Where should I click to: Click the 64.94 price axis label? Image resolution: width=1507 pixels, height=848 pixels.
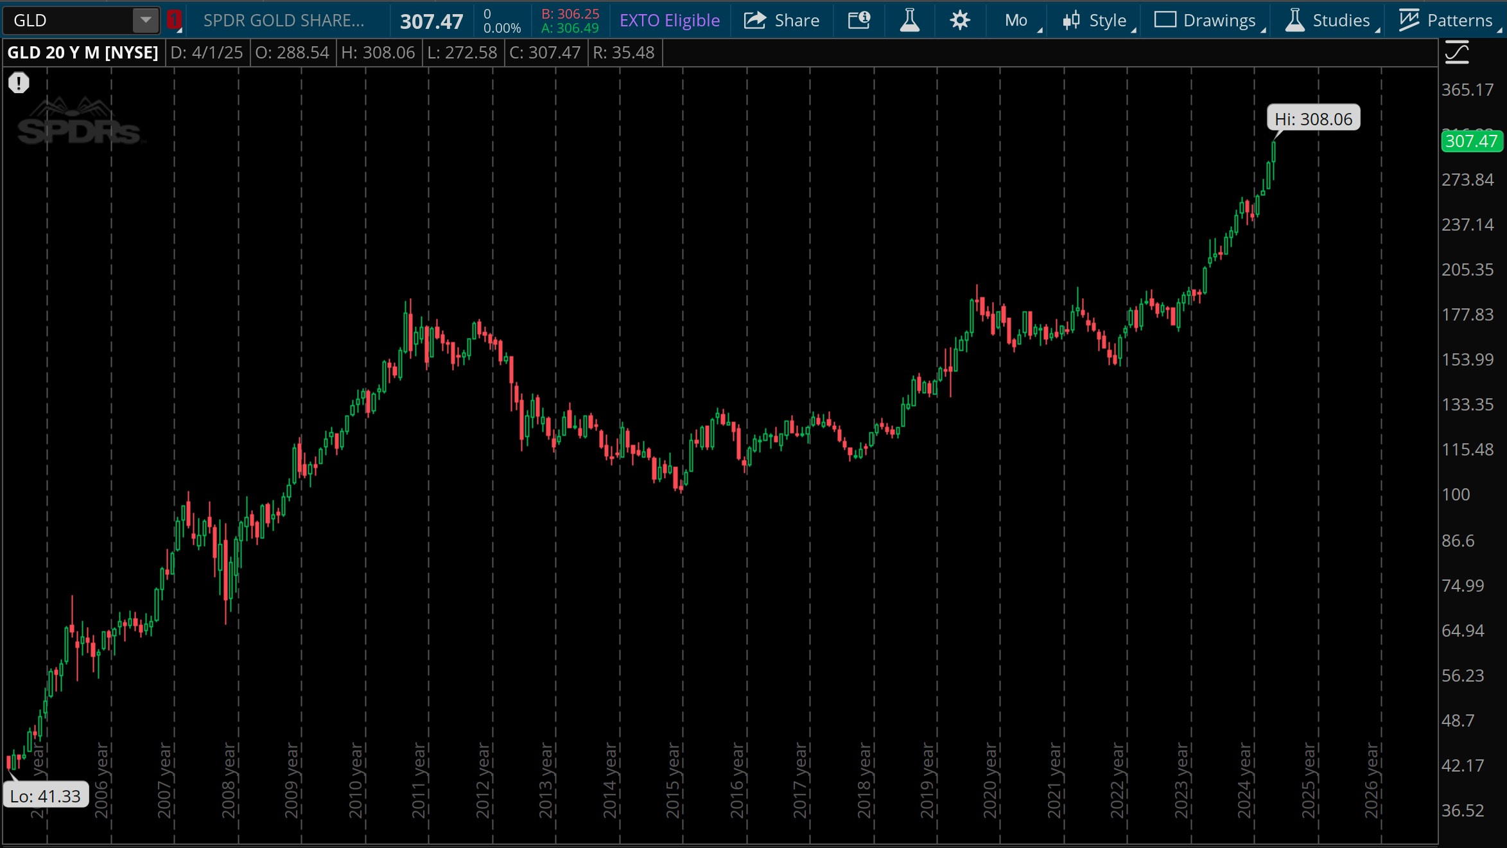(x=1463, y=630)
